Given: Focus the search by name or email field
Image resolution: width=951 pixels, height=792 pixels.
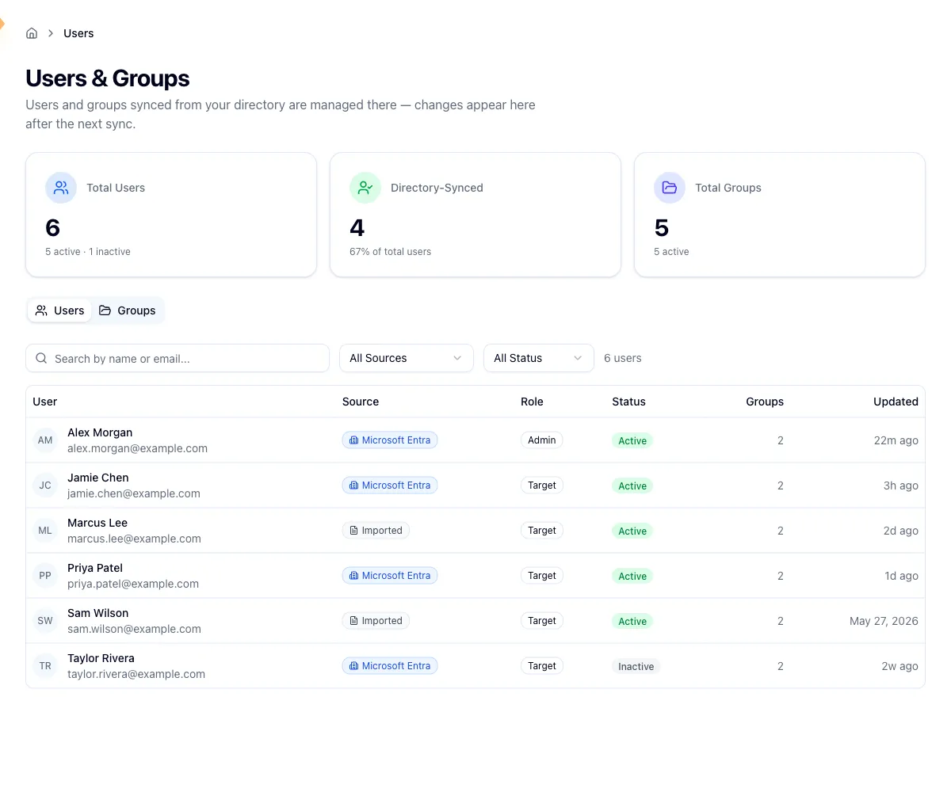Looking at the screenshot, I should 178,358.
